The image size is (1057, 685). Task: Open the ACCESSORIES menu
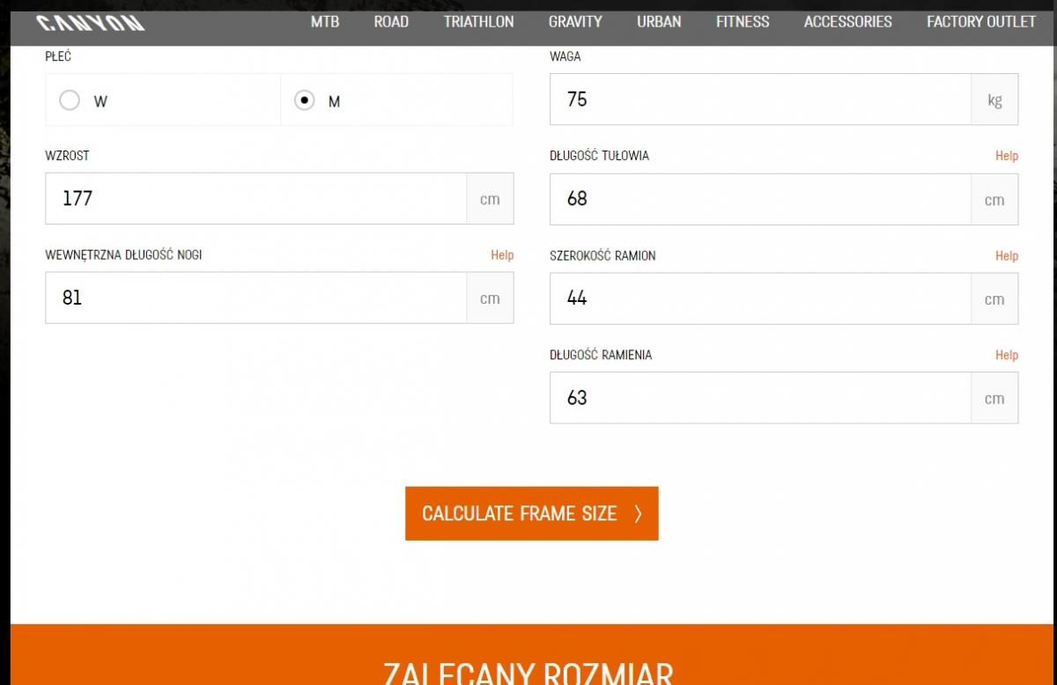[847, 22]
